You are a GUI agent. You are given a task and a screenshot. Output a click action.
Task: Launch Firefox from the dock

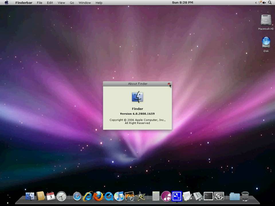(98, 196)
